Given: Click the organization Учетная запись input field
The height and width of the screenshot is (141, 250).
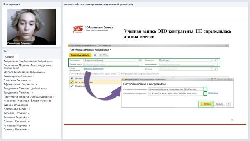Looking at the screenshot, I should (x=111, y=64).
